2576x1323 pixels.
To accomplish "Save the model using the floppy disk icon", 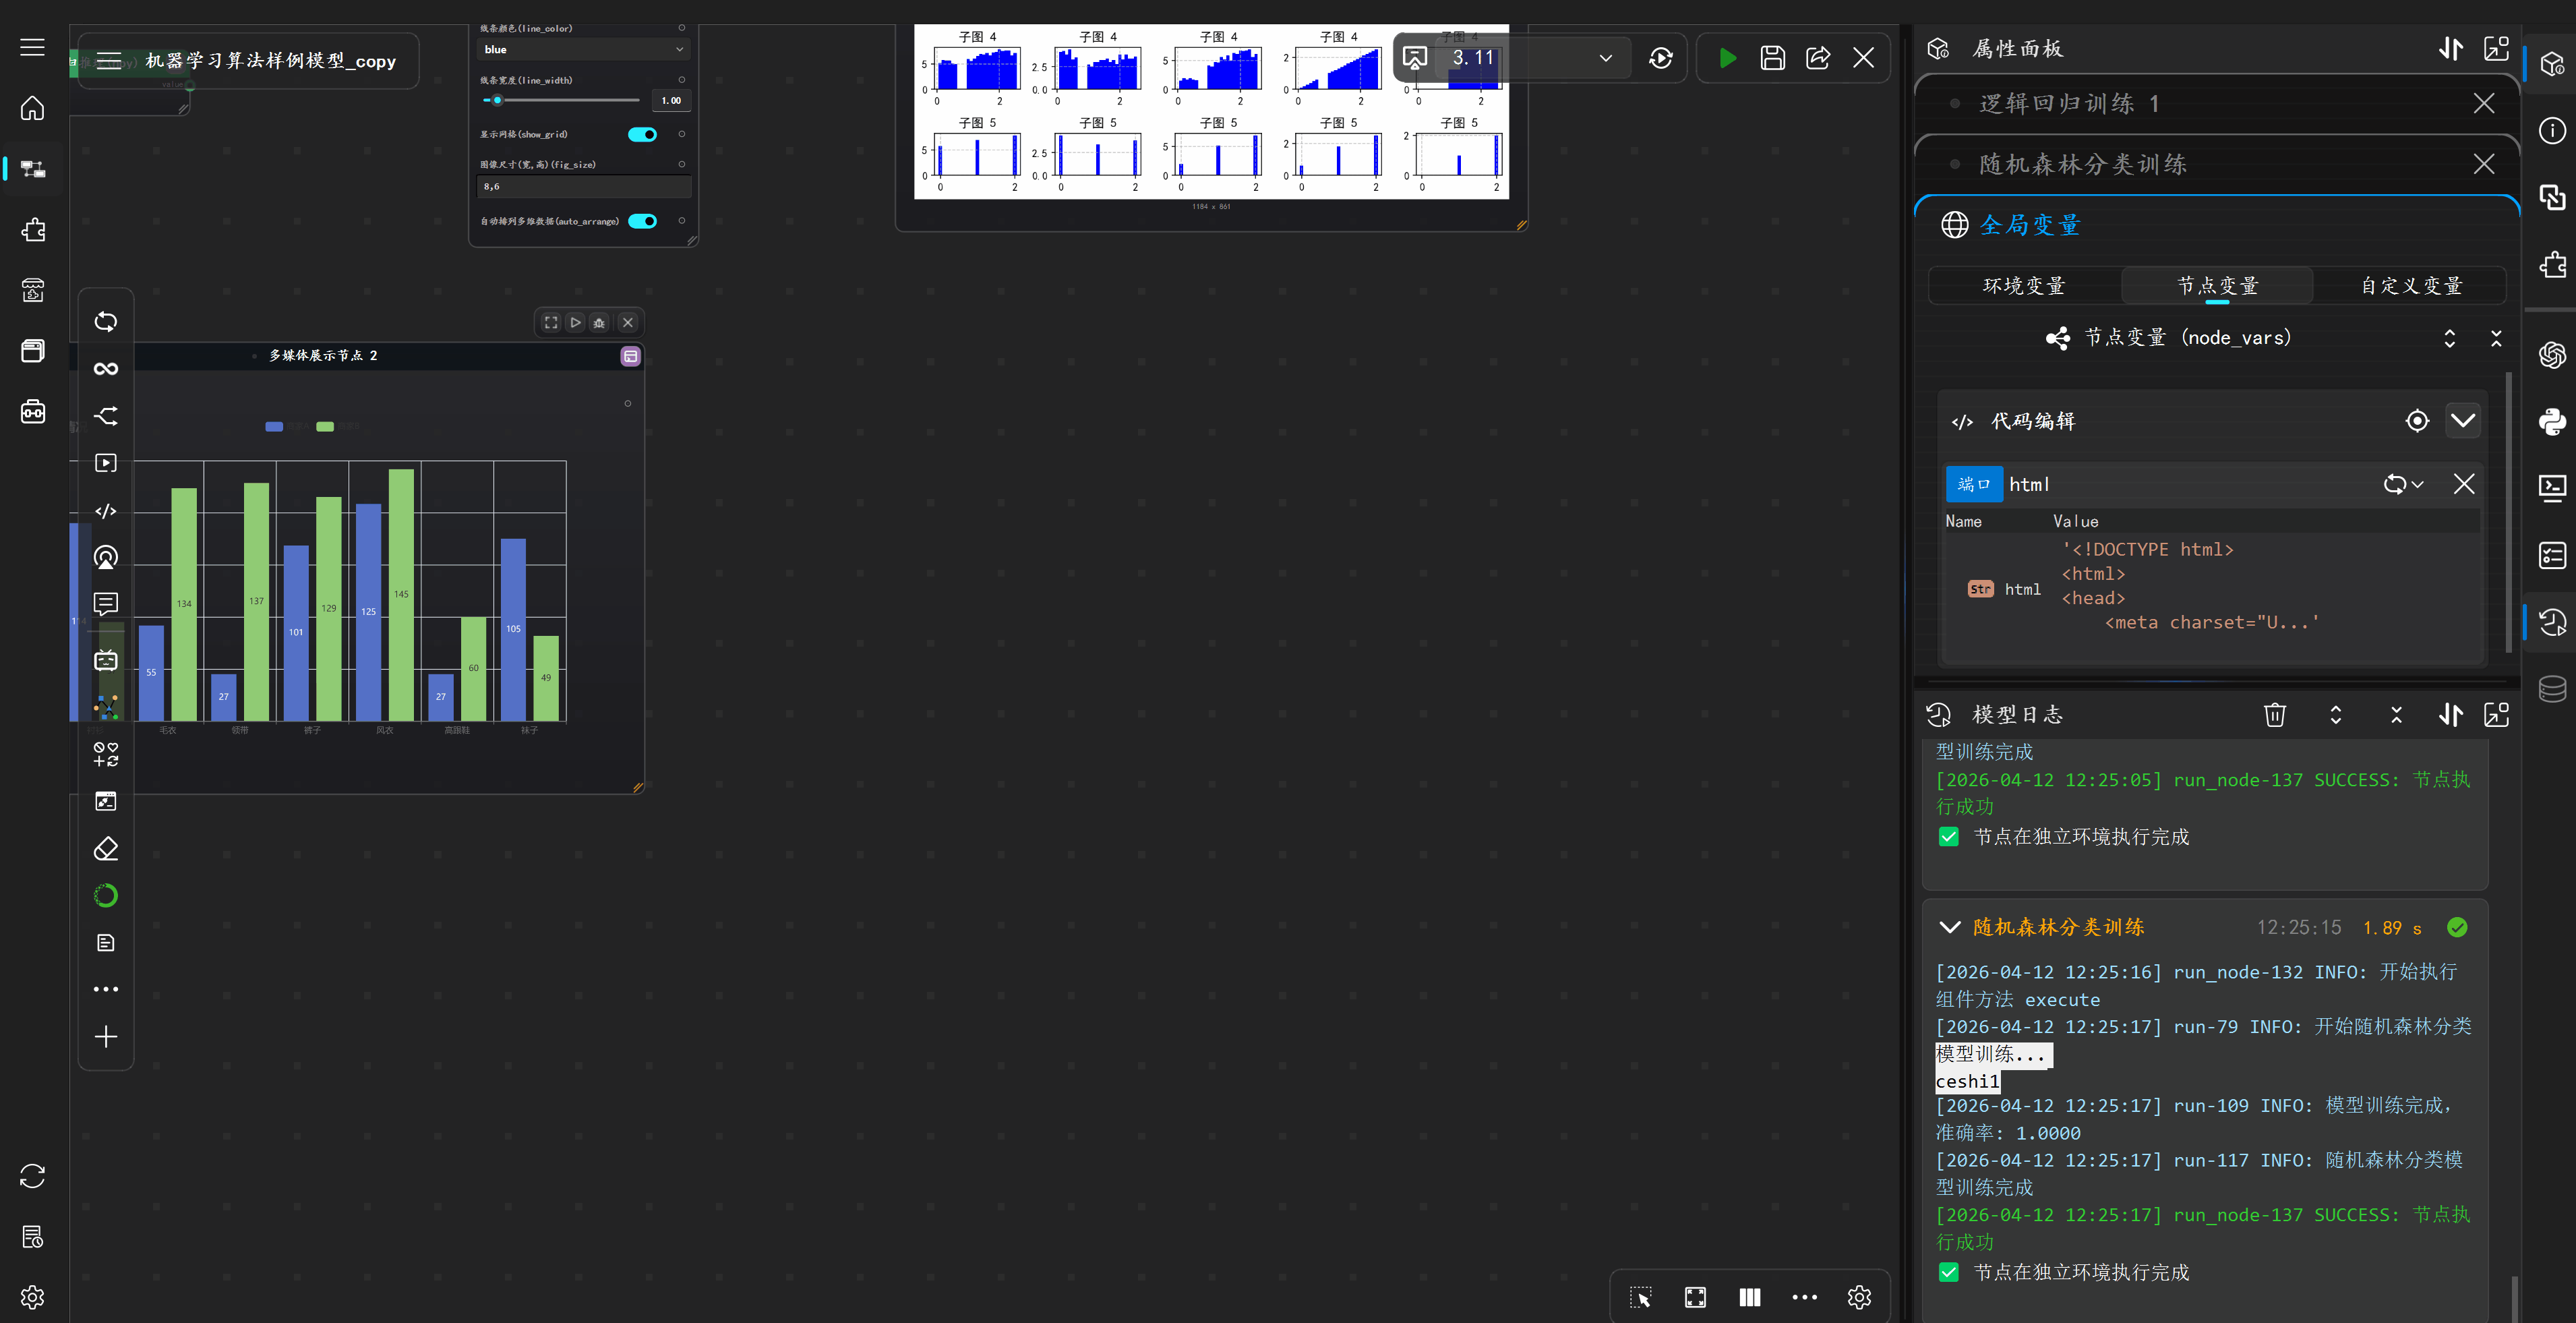I will point(1772,58).
